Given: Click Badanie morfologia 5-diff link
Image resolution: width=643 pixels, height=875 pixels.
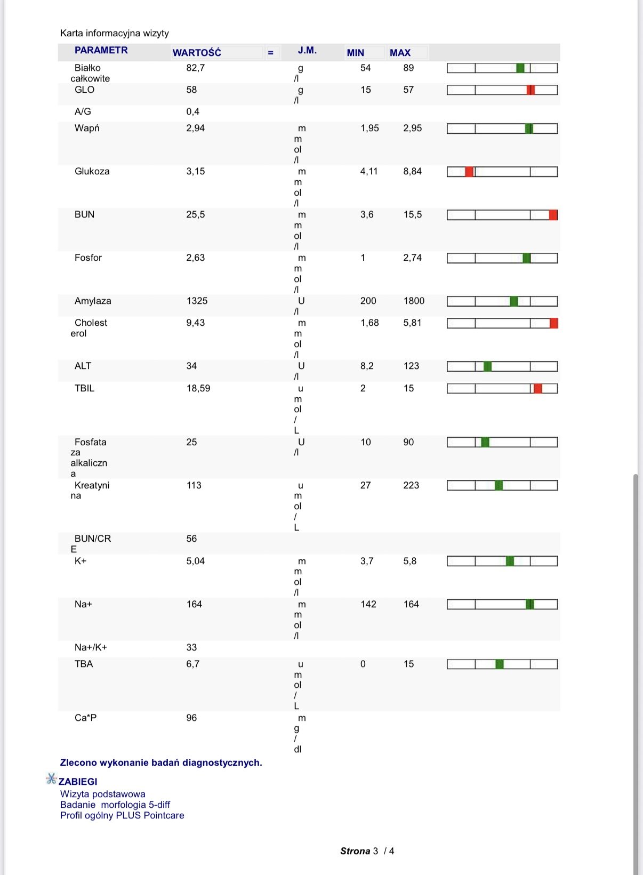Looking at the screenshot, I should 115,805.
